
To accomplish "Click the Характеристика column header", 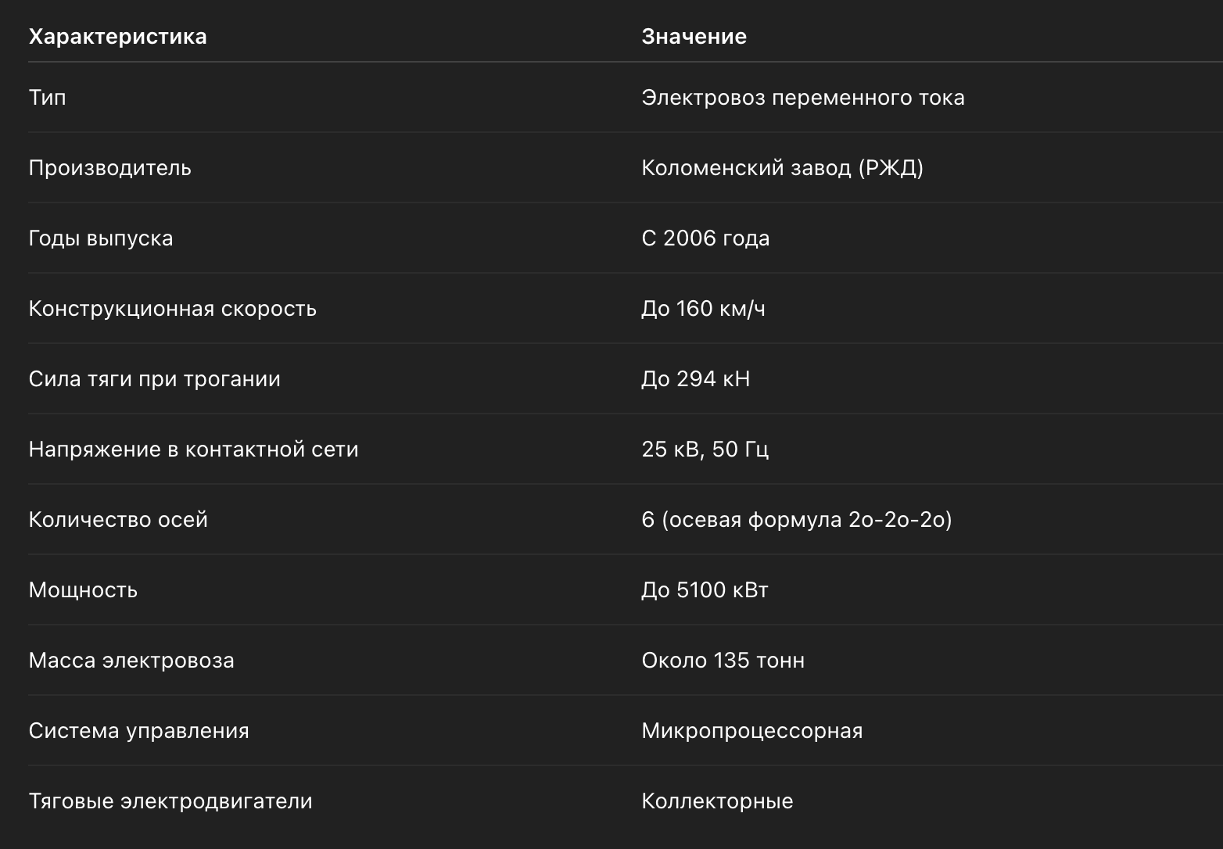I will coord(117,37).
